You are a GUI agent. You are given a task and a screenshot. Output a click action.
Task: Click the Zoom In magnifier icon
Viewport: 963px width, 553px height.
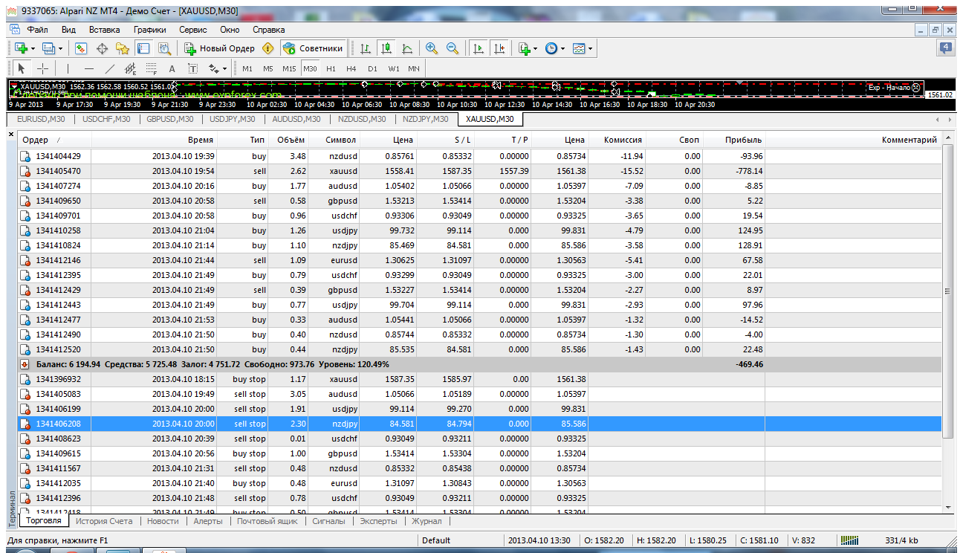click(x=431, y=48)
